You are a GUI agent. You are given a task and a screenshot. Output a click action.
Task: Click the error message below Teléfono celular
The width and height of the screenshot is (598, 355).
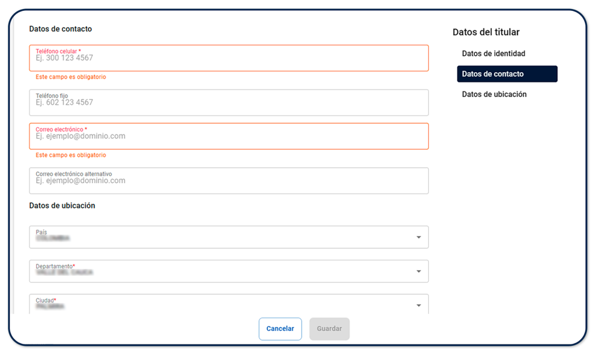pos(71,78)
